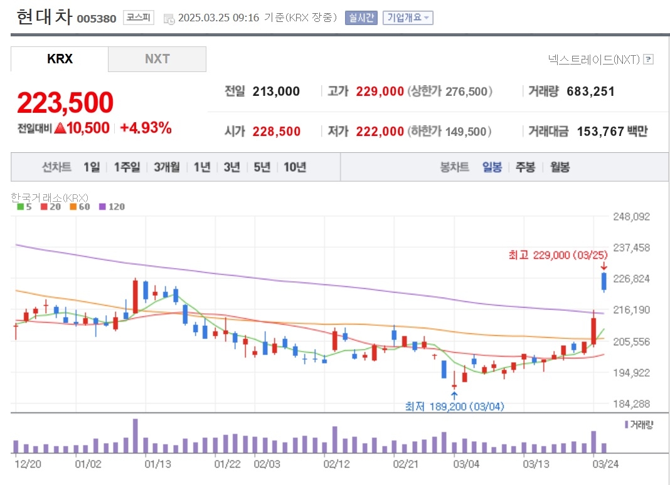The height and width of the screenshot is (485, 670).
Task: Click the 03/24 date axis label
Action: pyautogui.click(x=605, y=464)
